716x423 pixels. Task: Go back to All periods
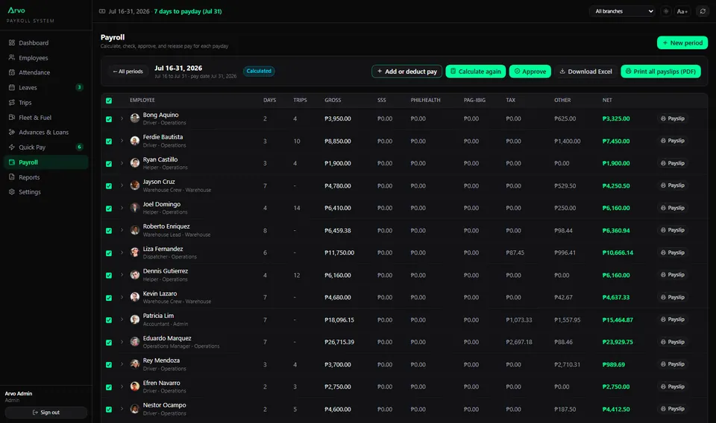click(128, 71)
